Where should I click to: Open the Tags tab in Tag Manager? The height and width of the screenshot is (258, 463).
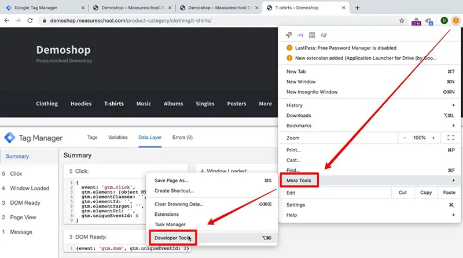[x=92, y=137]
